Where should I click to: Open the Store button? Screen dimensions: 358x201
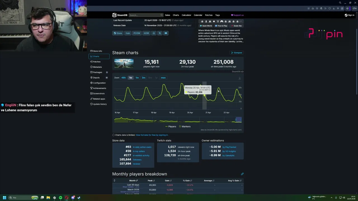(118, 33)
